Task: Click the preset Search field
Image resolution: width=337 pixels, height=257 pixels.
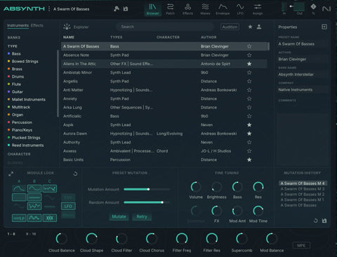Action: tap(165, 27)
